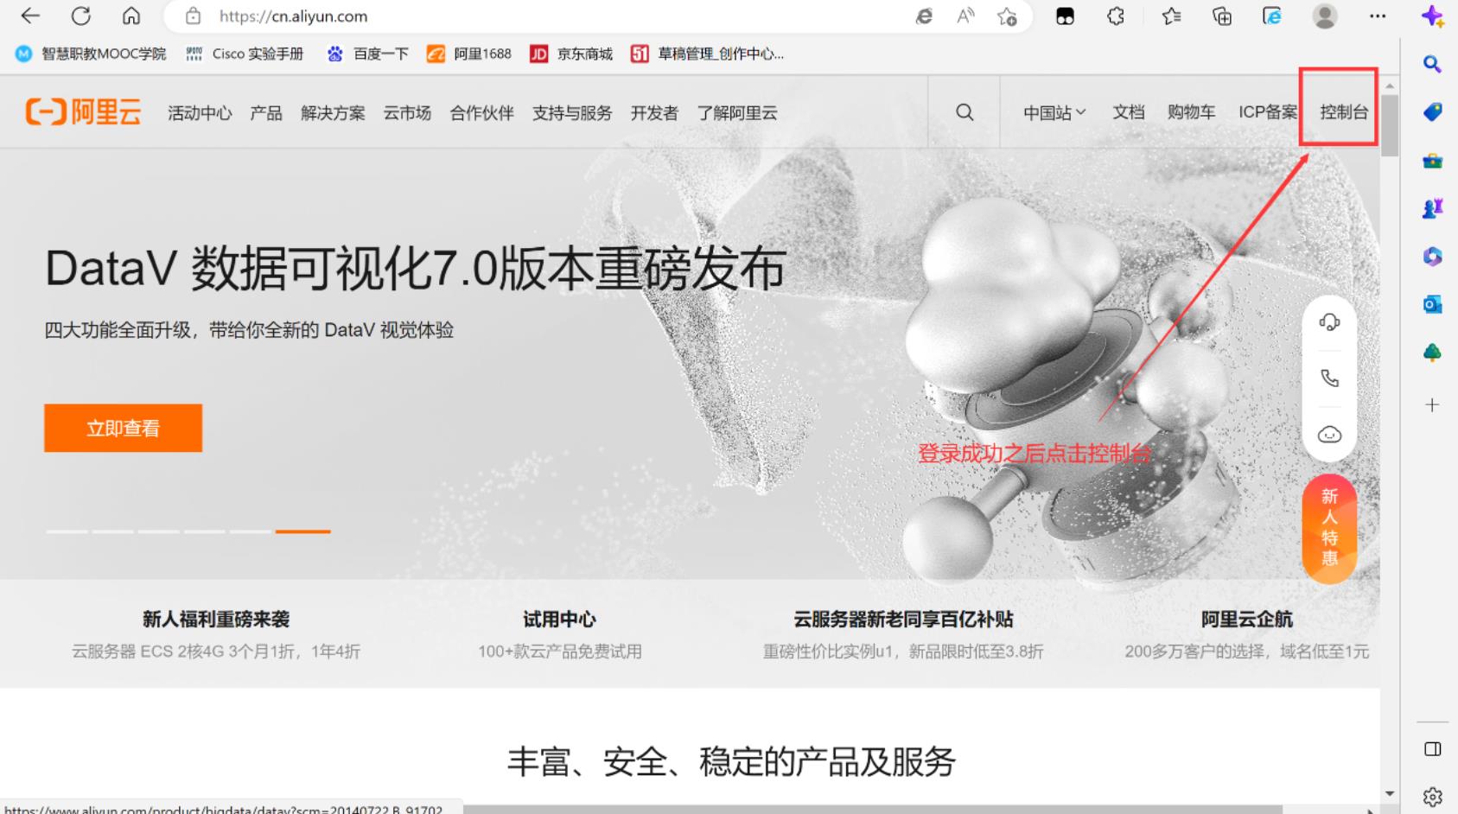
Task: Open sidebar shopping tag icon
Action: point(1432,112)
